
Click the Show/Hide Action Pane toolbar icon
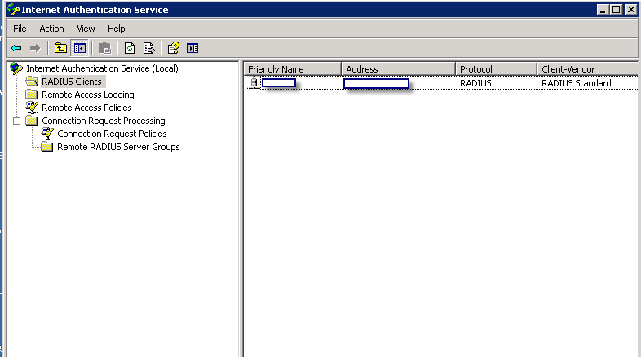click(x=192, y=48)
